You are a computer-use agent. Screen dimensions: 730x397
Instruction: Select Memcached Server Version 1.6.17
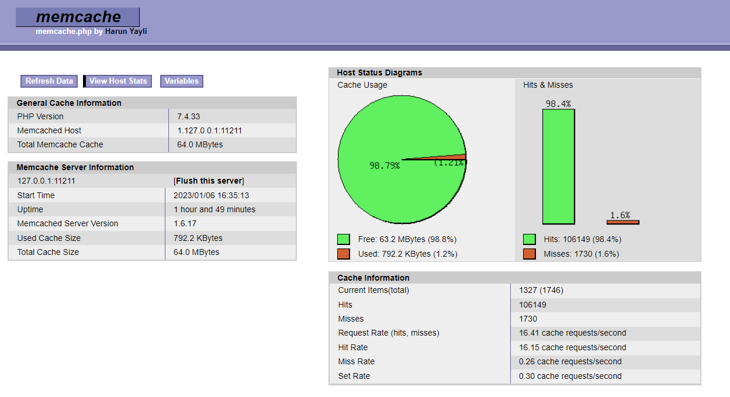point(185,223)
